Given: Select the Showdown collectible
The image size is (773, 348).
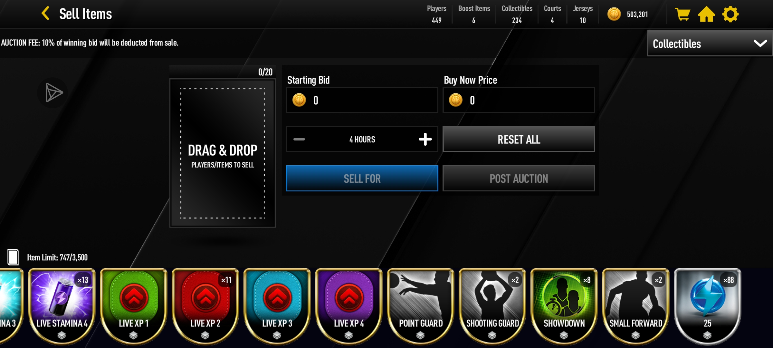Looking at the screenshot, I should [x=564, y=306].
